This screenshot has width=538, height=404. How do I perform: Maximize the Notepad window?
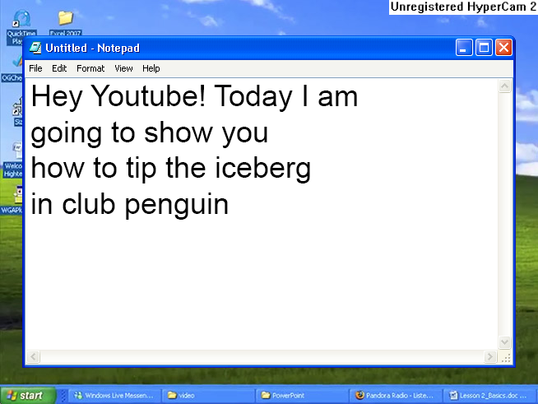pyautogui.click(x=484, y=48)
